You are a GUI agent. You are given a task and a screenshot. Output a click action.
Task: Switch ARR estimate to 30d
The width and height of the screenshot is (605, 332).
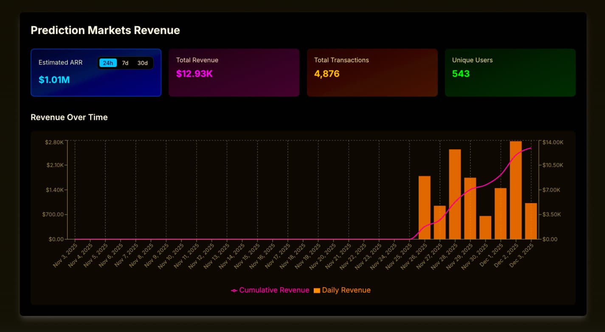point(143,63)
